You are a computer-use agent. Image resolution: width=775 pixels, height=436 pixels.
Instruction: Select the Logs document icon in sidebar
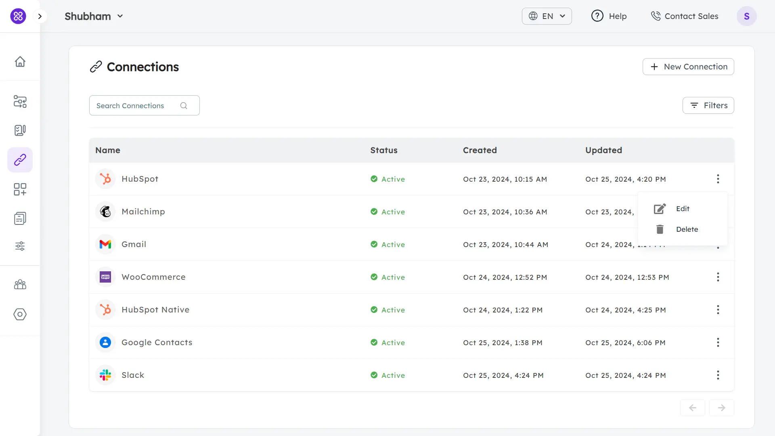pos(20,218)
